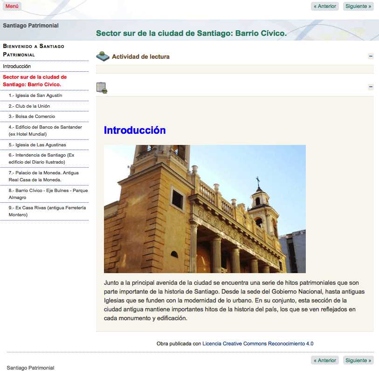
Task: Collapse the Introducción content block
Action: [371, 87]
